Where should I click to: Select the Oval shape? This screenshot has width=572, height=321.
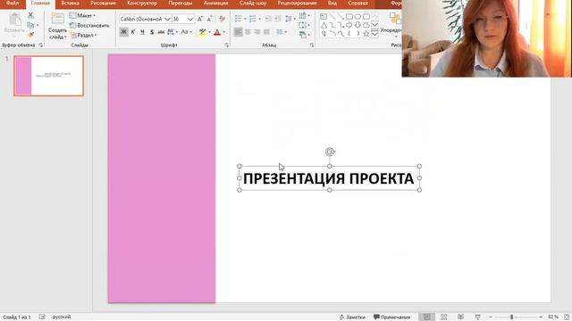(357, 17)
